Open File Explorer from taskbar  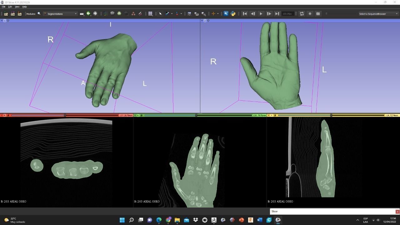click(x=177, y=220)
